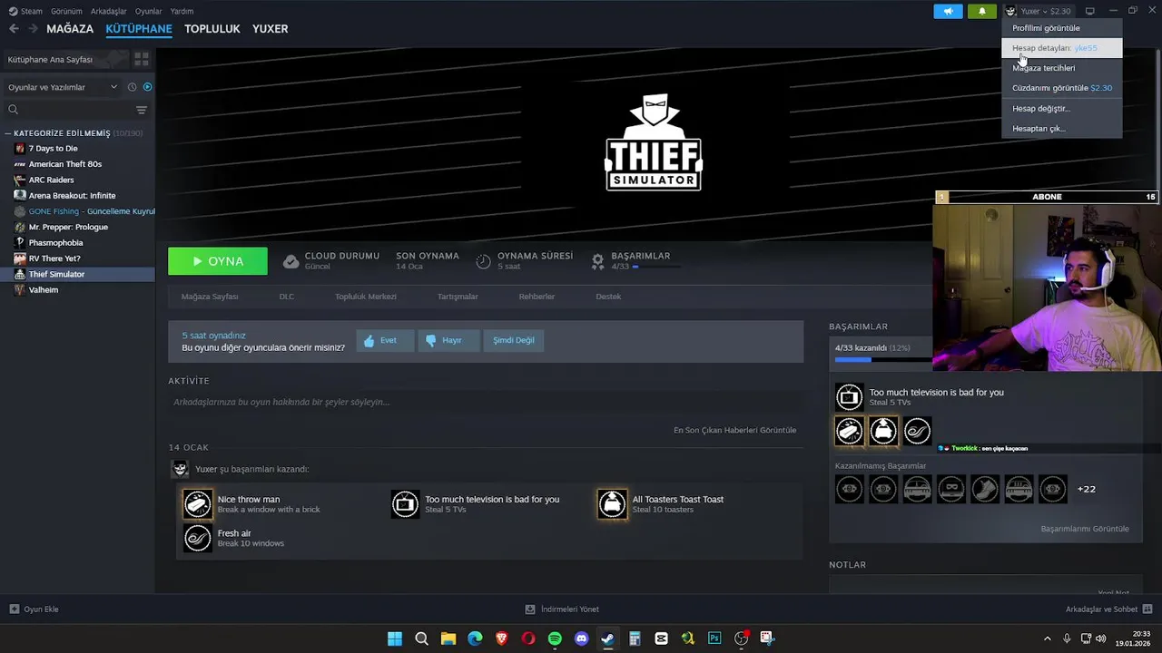Open the YUXER profile tab
Screen dimensions: 1162x653
(271, 29)
